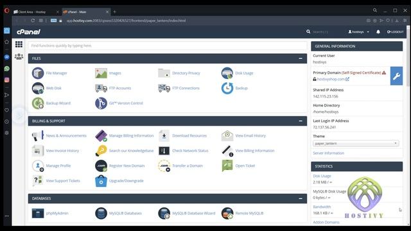
Task: Open the Disk Usage icon in Files
Action: [227, 73]
